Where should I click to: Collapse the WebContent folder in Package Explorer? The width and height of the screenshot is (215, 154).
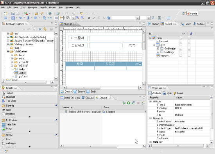8,52
